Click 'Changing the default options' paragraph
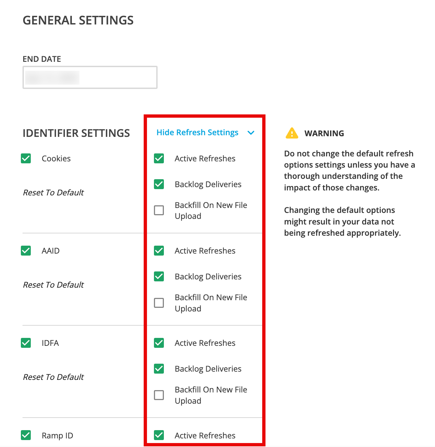Screen dimensions: 435x447 342,222
